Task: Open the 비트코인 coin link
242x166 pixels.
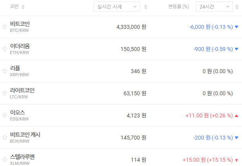Action: [x=20, y=24]
